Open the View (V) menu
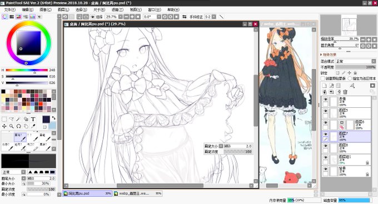The height and width of the screenshot is (204, 378). tap(136, 9)
